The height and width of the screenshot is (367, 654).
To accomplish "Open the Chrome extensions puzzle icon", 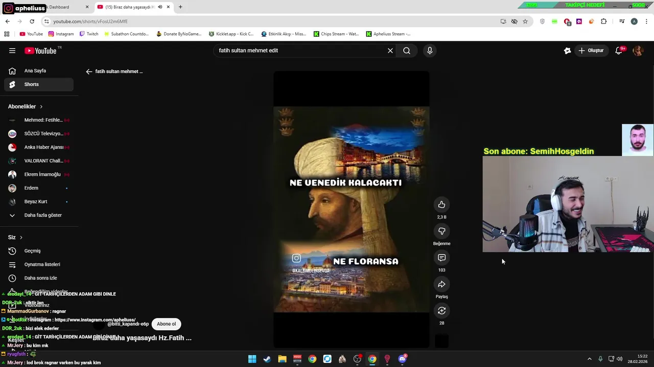I will click(604, 21).
